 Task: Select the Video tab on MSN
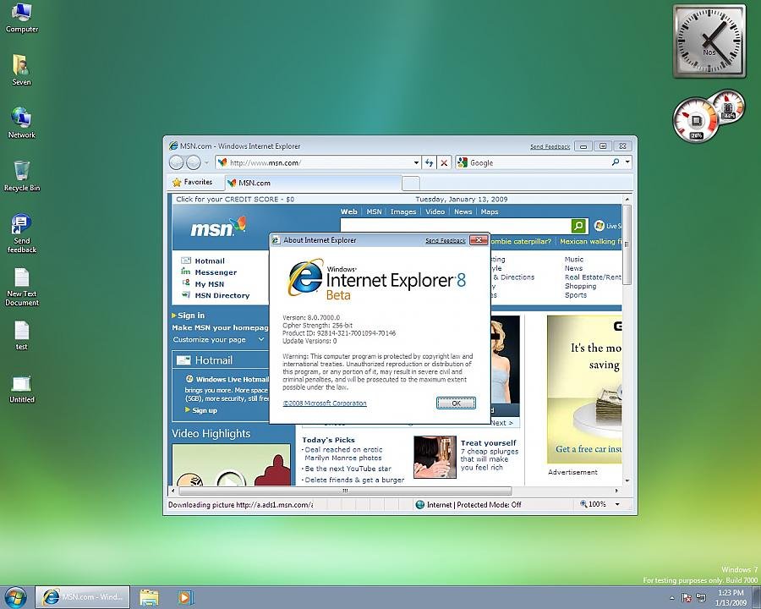[435, 211]
